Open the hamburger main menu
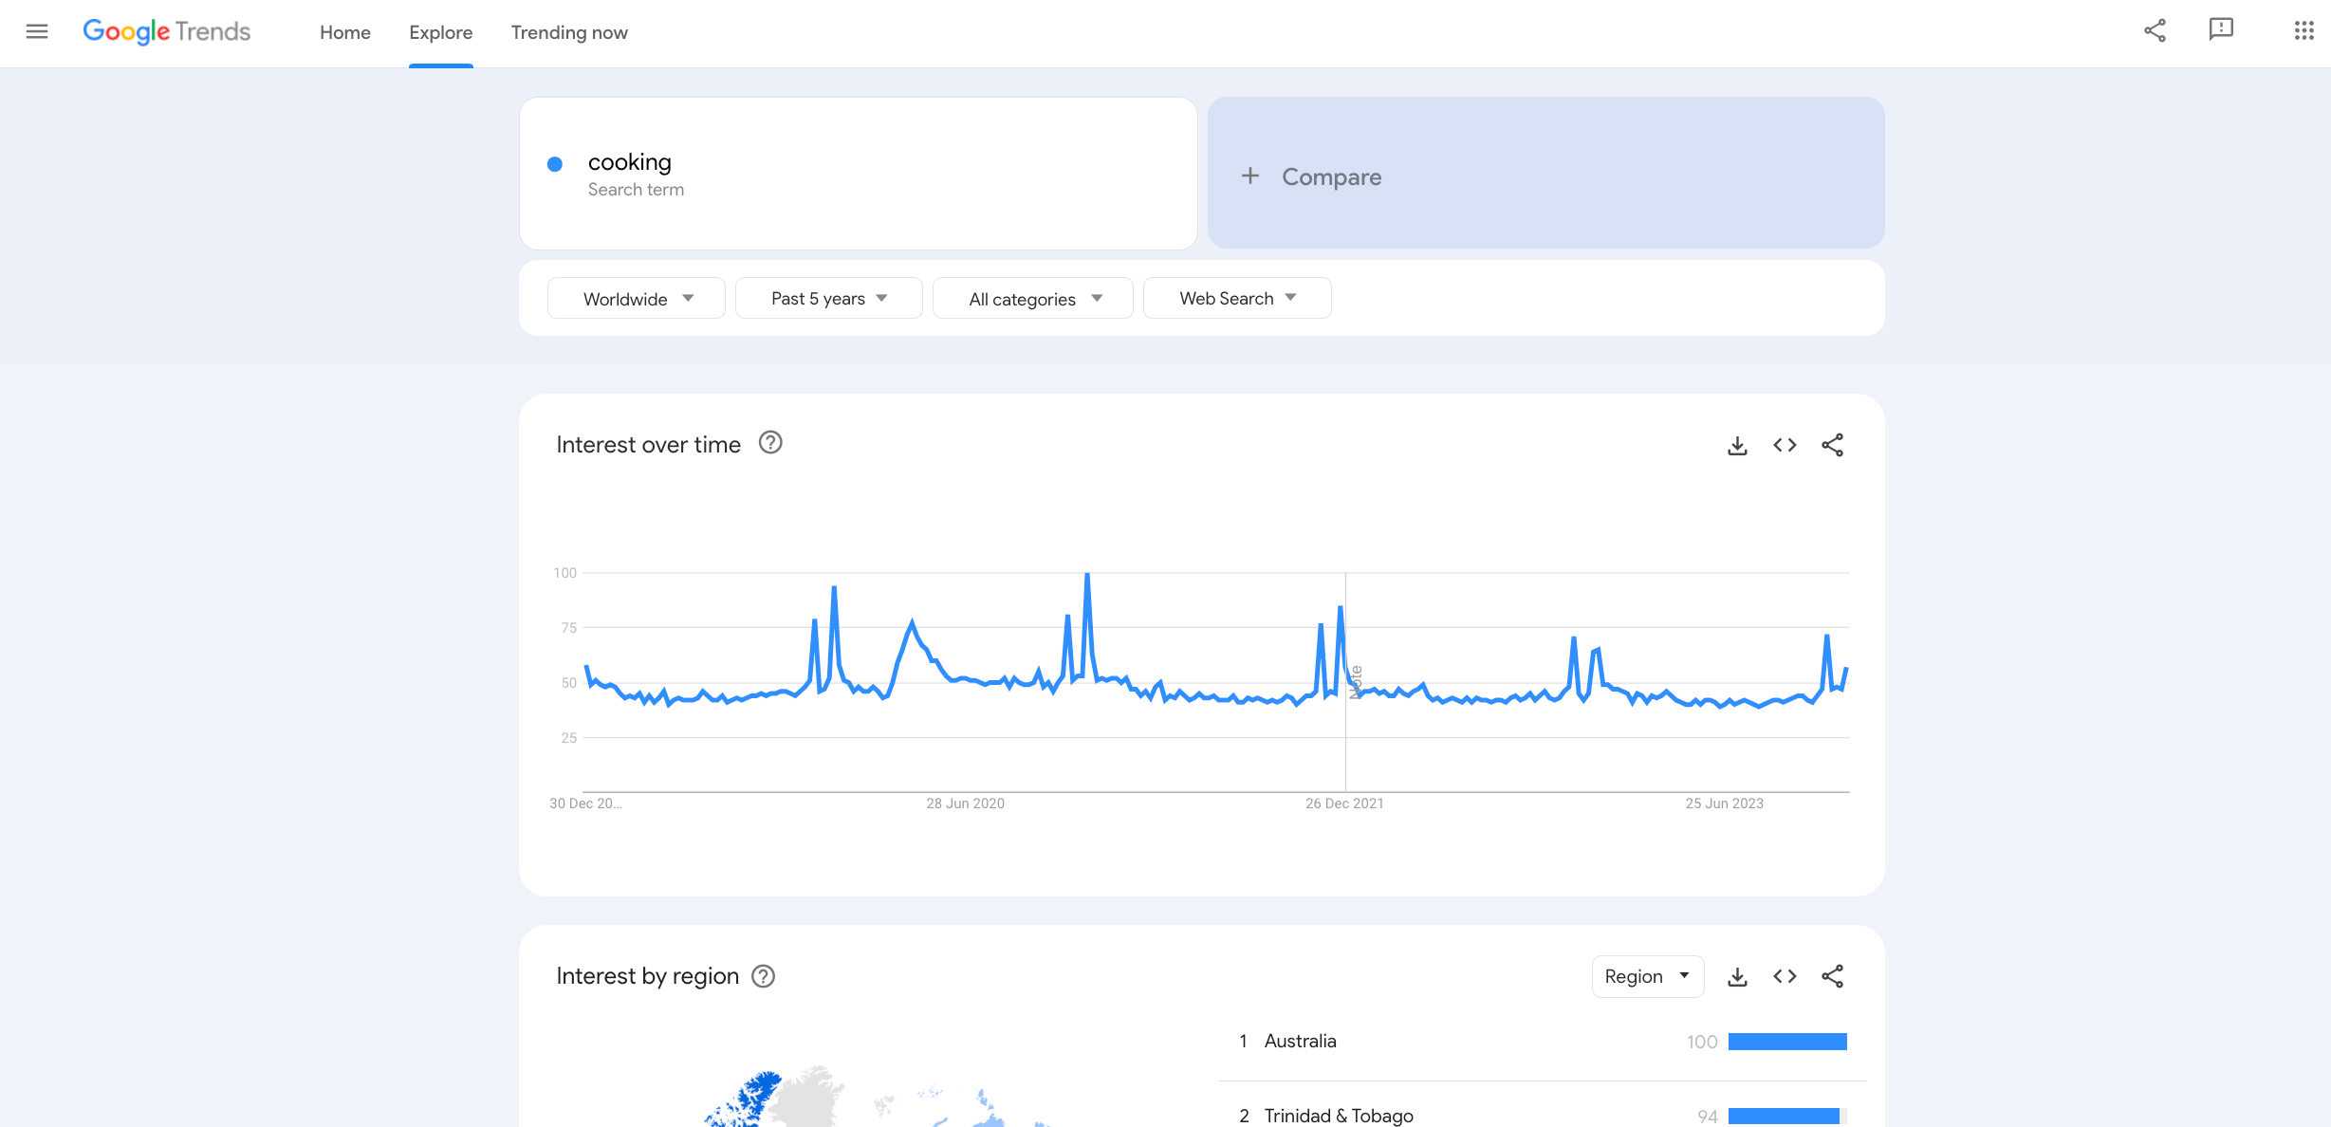 click(37, 31)
